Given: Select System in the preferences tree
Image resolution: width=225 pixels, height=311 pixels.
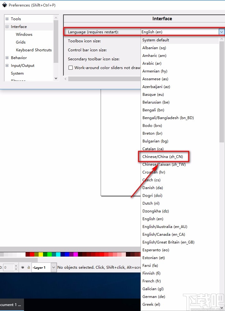Looking at the screenshot, I should click(x=17, y=73).
